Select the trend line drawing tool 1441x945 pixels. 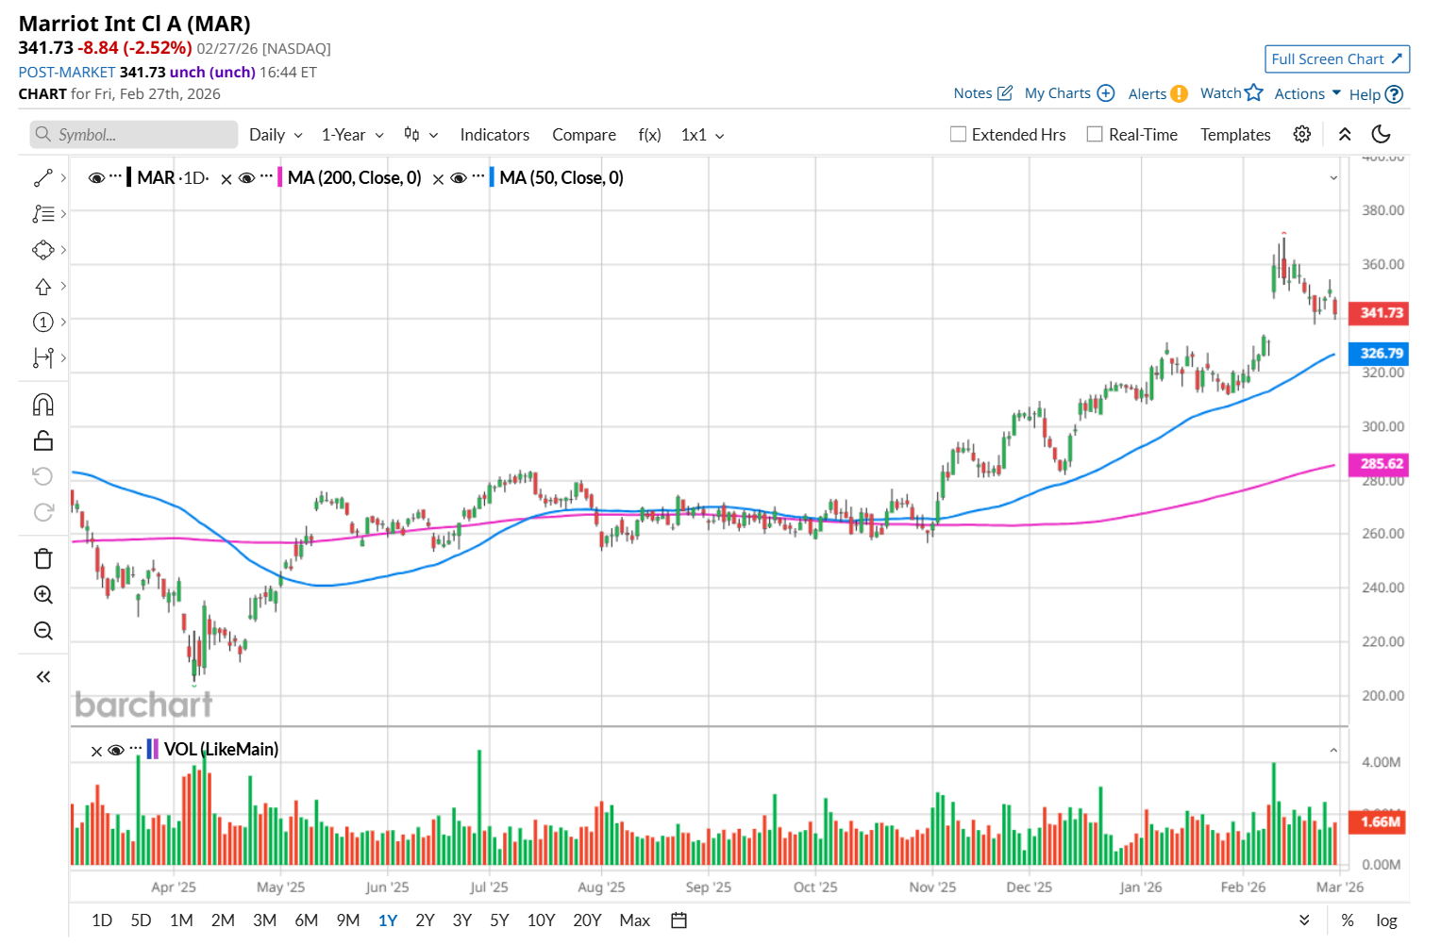pos(43,178)
